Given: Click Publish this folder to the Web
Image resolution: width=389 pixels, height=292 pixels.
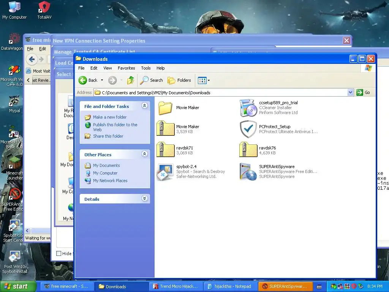Looking at the screenshot, I should [115, 127].
